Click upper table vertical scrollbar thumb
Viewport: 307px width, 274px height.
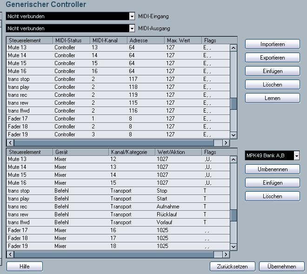tap(234, 104)
